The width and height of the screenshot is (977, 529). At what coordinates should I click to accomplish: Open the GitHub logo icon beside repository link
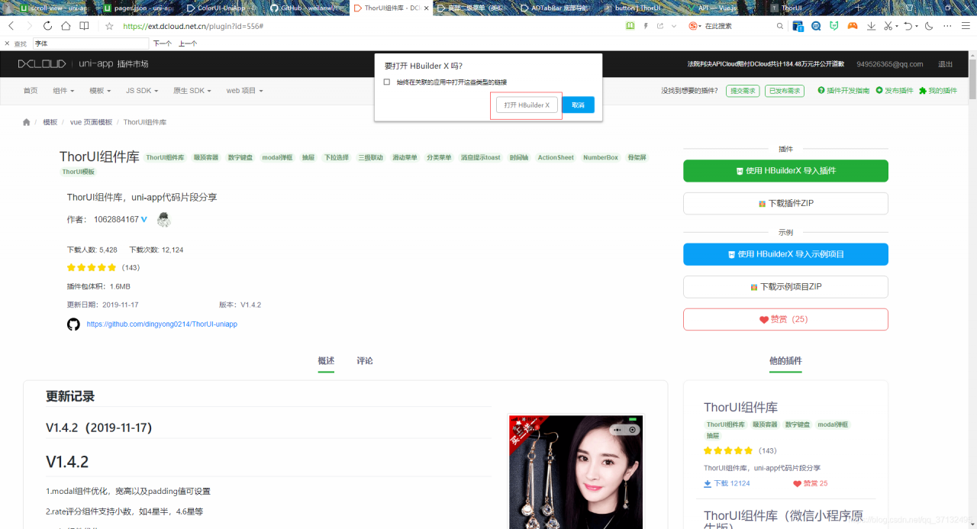[73, 324]
